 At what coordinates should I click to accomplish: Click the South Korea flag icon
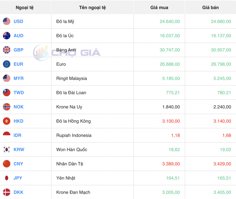(6, 149)
